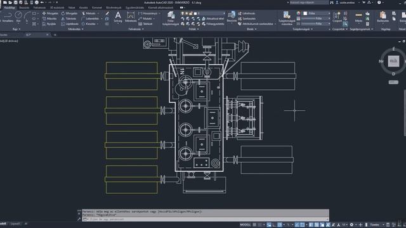Toggle the layer lightbulb on/off icon
Viewport: 406px width, 228px height.
click(x=183, y=13)
